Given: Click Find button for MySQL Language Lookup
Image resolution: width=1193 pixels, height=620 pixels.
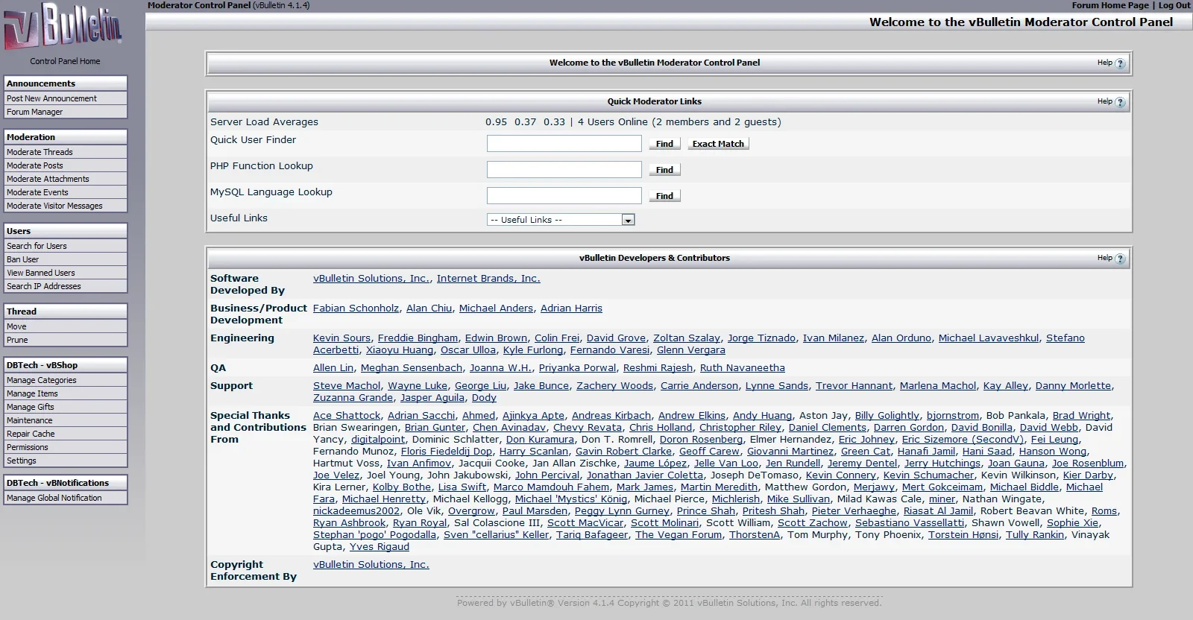Looking at the screenshot, I should pos(664,196).
